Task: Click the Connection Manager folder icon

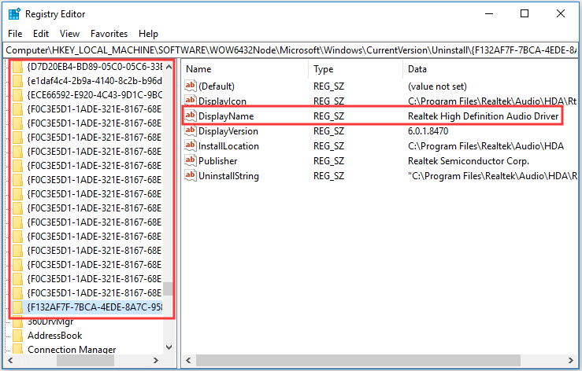Action: point(17,349)
